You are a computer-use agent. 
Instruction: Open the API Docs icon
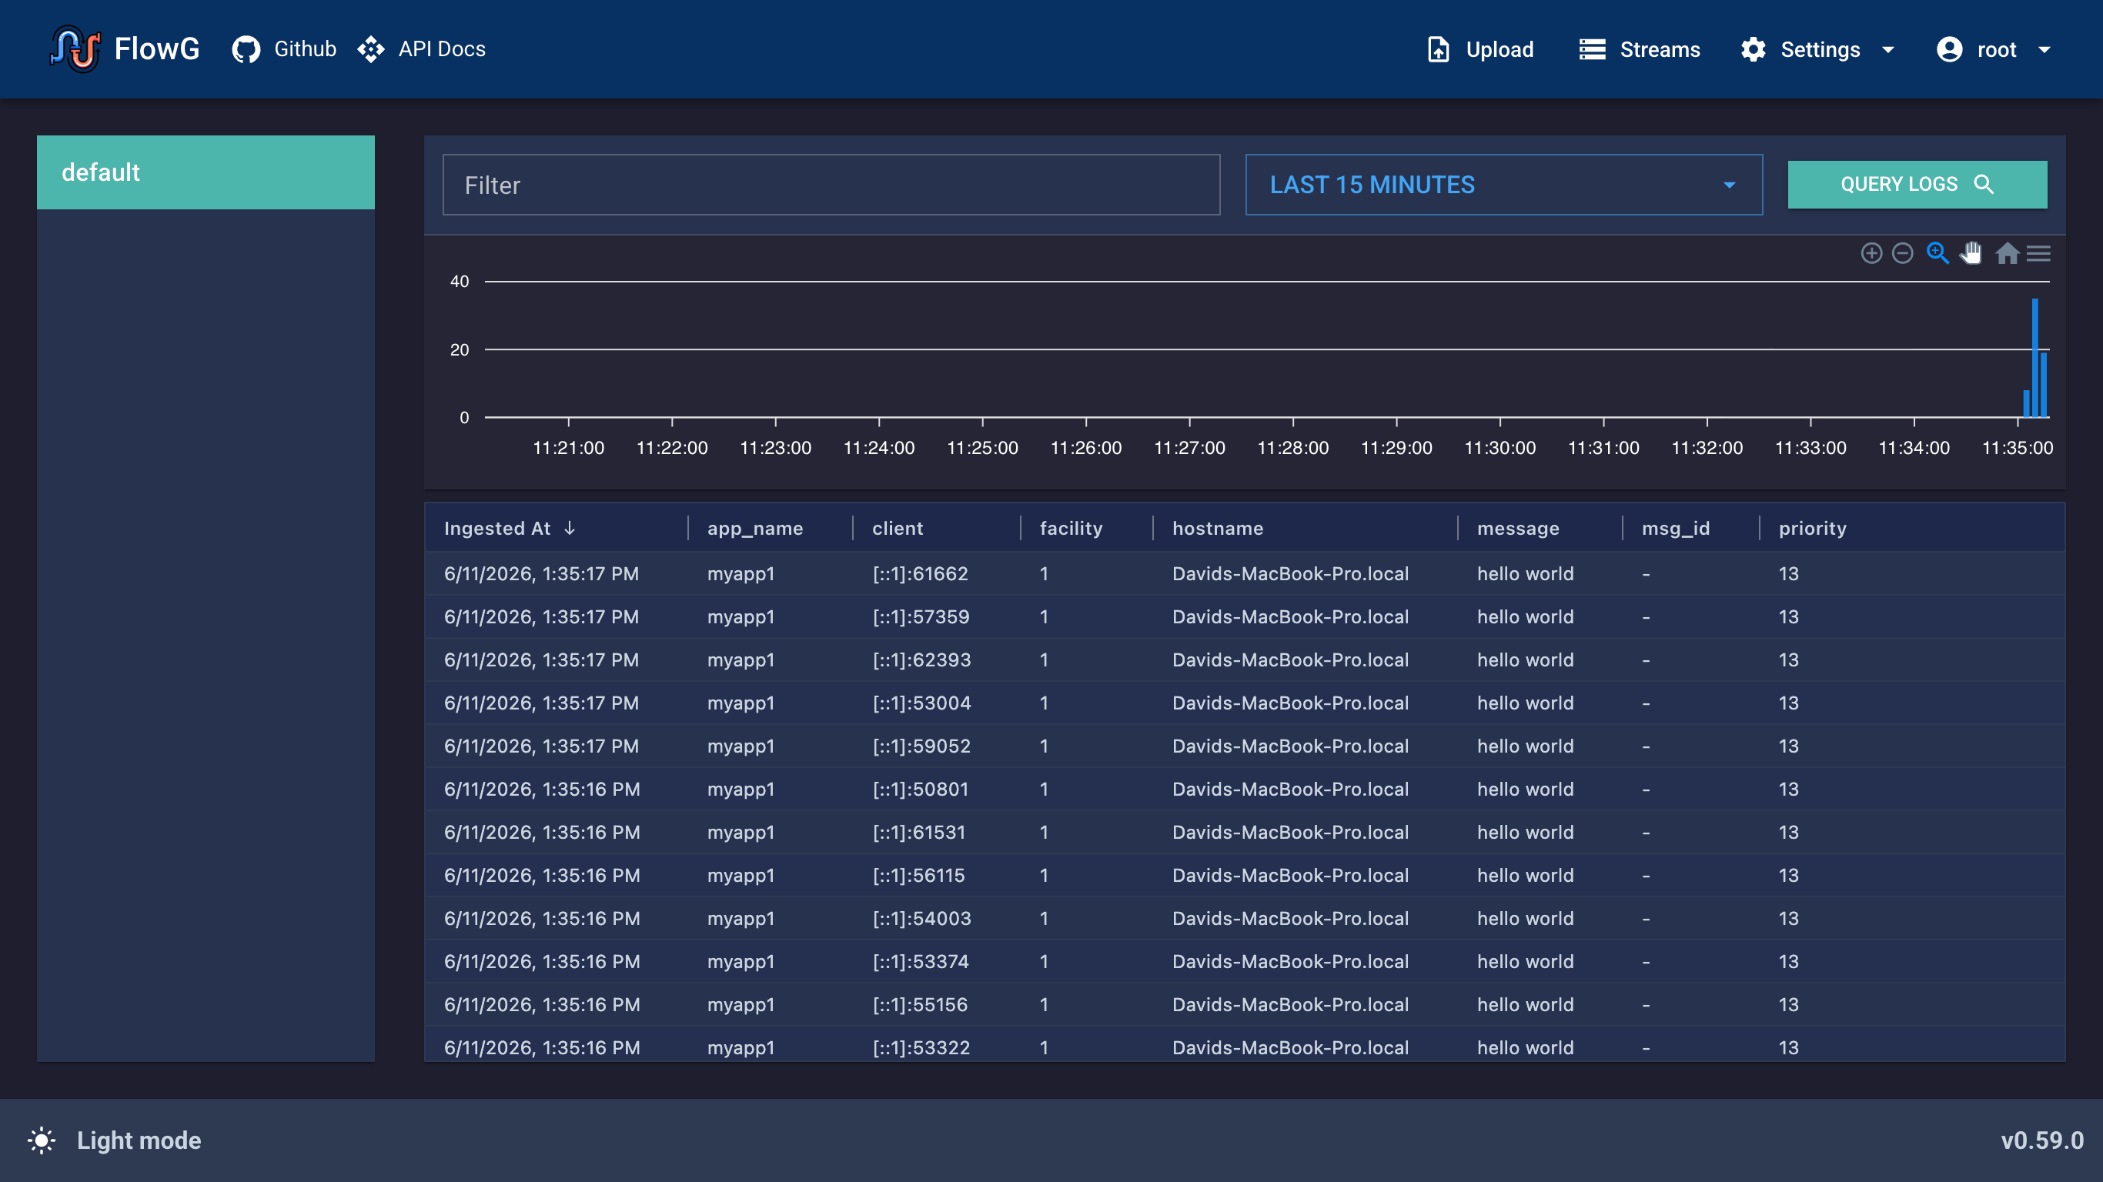tap(370, 49)
